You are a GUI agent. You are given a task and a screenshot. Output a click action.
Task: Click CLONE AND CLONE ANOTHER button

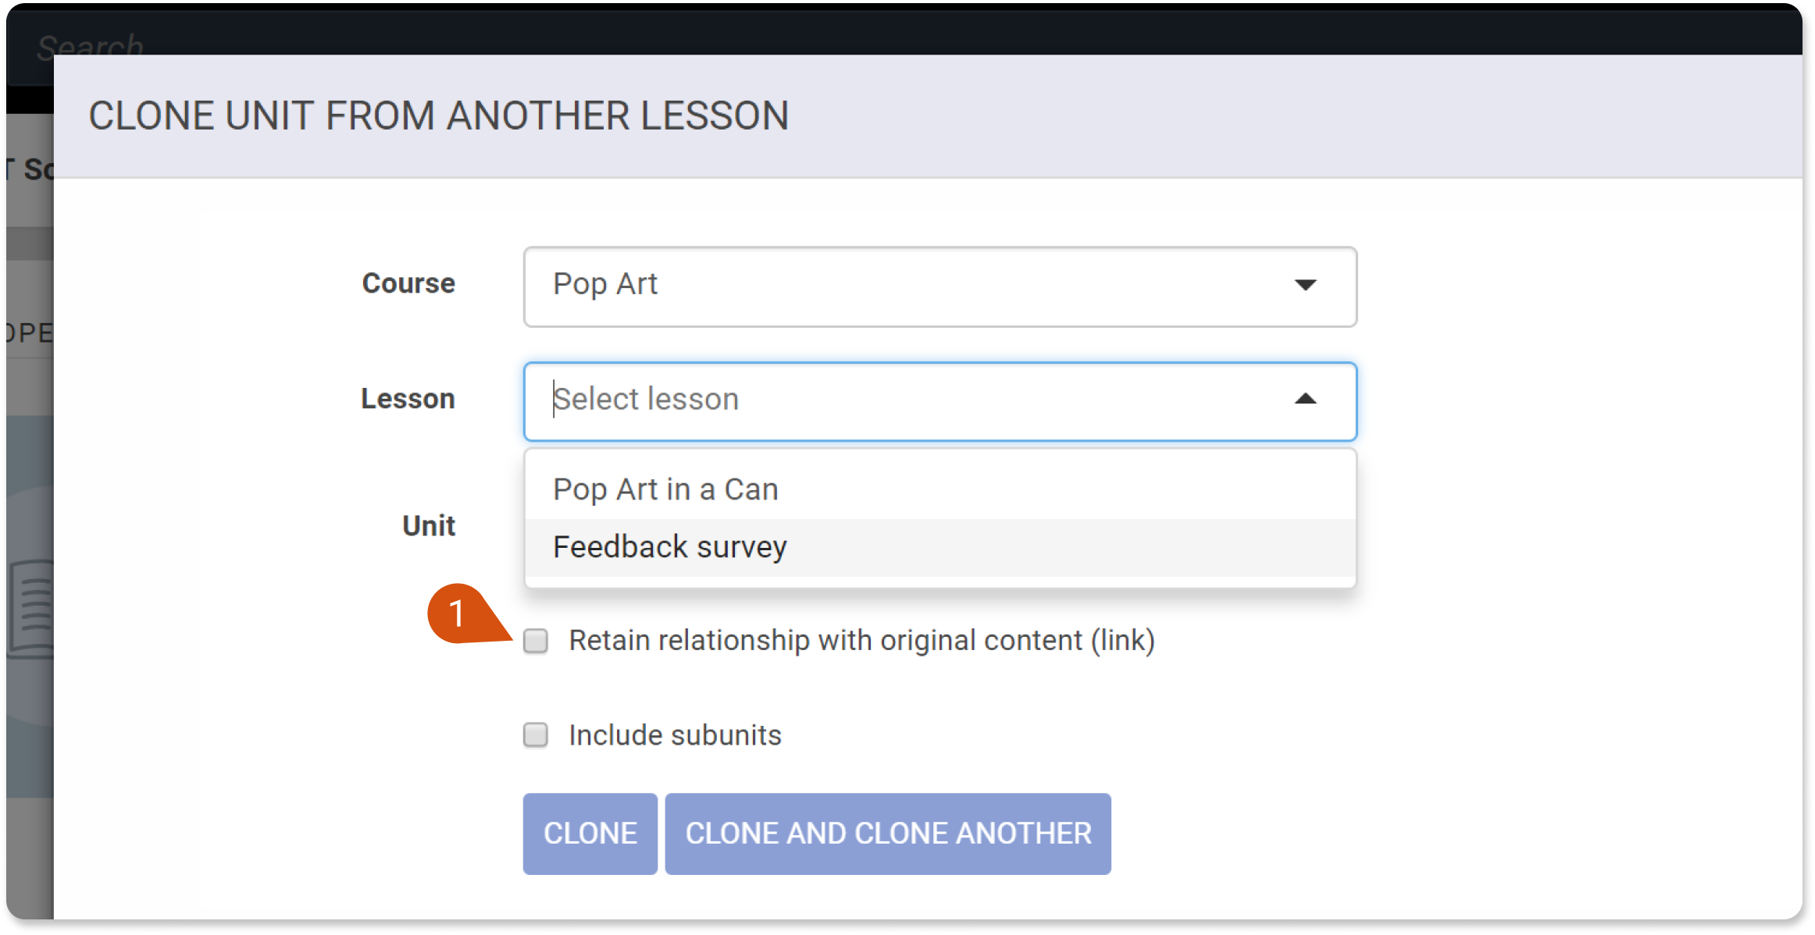[888, 834]
